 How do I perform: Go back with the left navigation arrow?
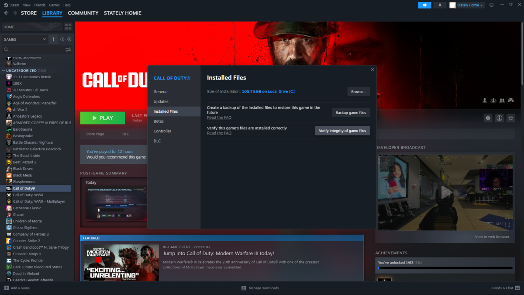click(x=6, y=13)
